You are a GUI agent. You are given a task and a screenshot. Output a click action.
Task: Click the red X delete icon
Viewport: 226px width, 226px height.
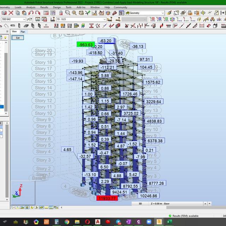[11, 13]
